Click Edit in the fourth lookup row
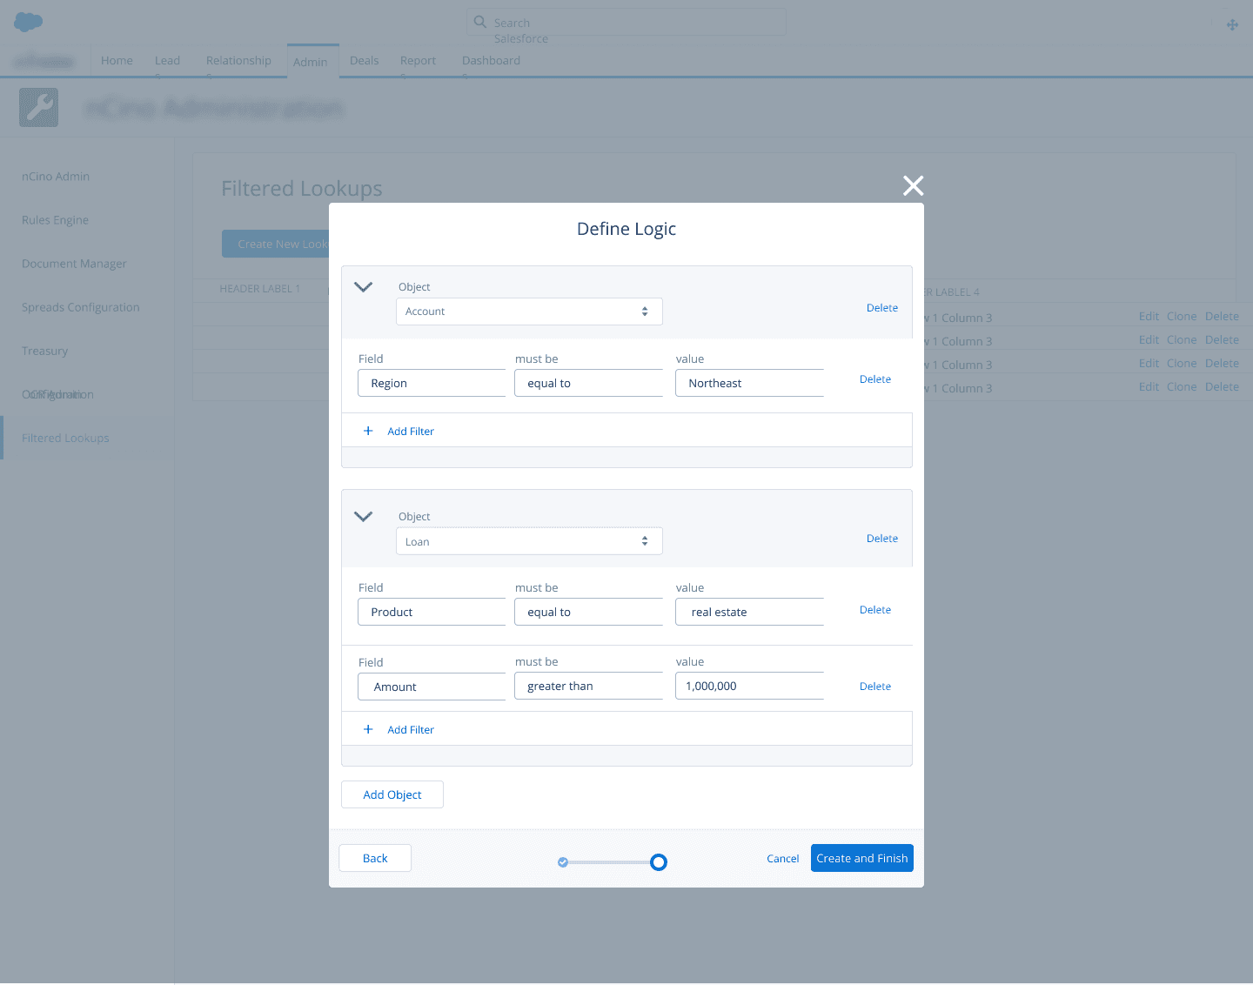Screen dimensions: 1253x985 (1149, 387)
